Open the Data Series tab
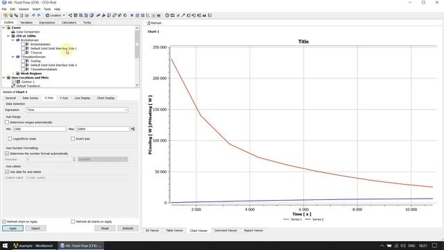 pos(30,98)
